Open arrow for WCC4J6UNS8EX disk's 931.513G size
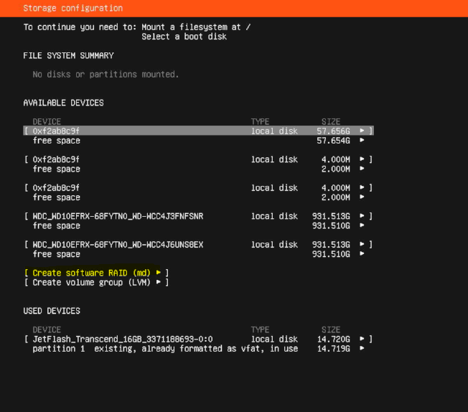The height and width of the screenshot is (412, 468). (362, 245)
